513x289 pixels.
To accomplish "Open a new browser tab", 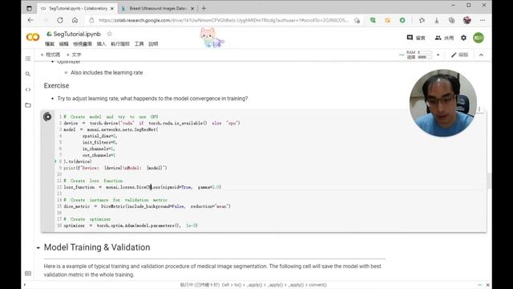I will point(204,9).
